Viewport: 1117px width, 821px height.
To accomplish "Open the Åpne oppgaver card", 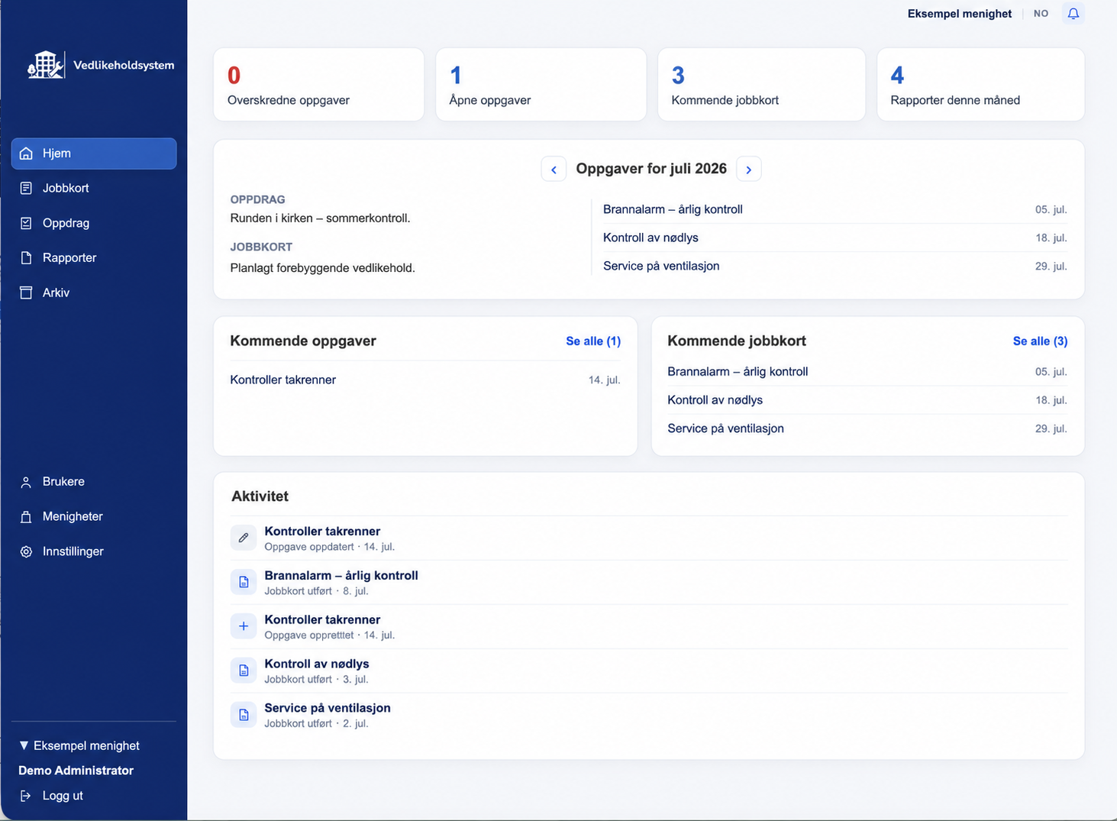I will 541,85.
